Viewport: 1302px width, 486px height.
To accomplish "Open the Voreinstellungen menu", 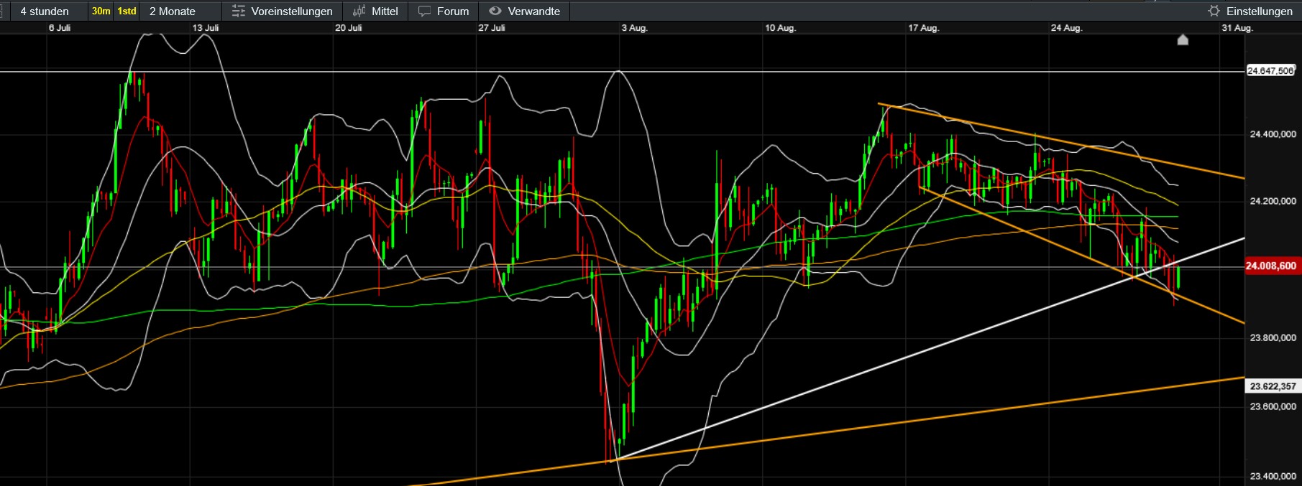I will click(x=283, y=11).
